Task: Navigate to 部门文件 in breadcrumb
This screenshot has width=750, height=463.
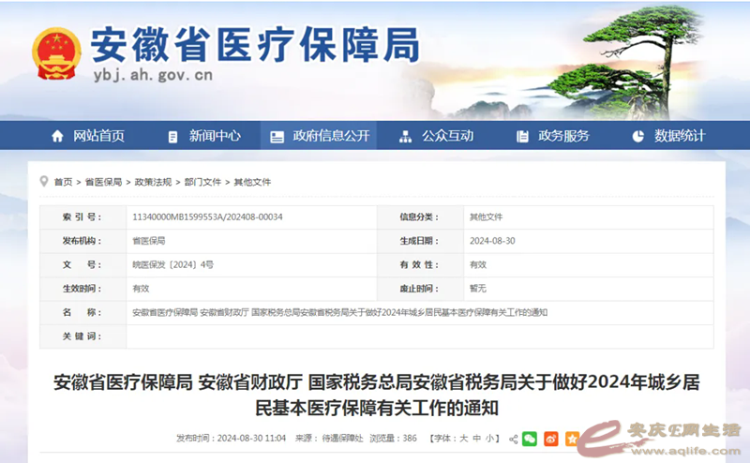Action: point(202,182)
